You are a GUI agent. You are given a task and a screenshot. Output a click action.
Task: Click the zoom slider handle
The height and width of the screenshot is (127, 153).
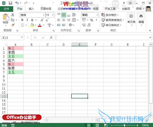[124, 125]
